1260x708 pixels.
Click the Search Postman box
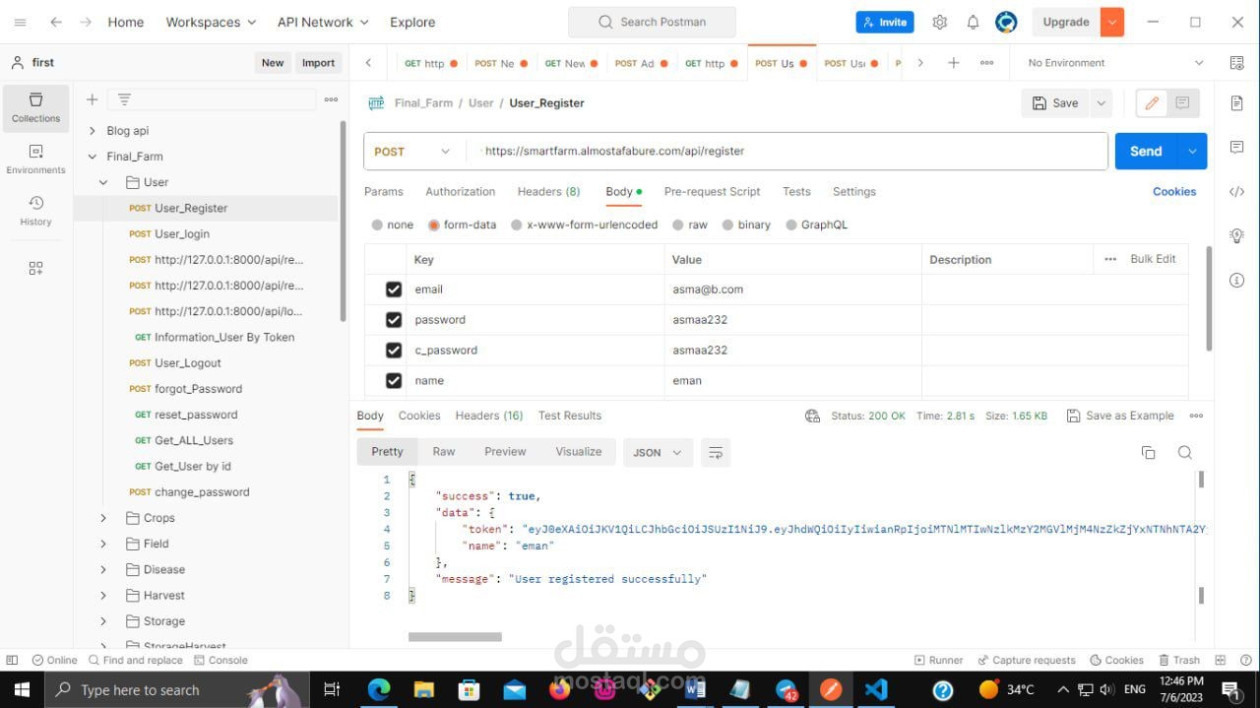pos(652,22)
